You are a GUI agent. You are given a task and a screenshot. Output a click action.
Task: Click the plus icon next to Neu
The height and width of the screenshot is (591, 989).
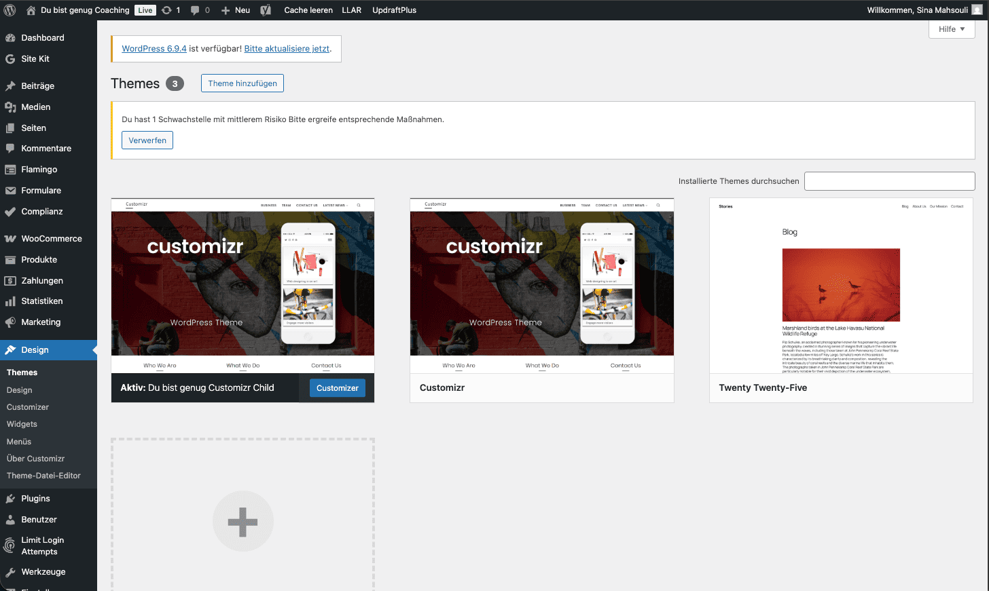click(x=226, y=10)
